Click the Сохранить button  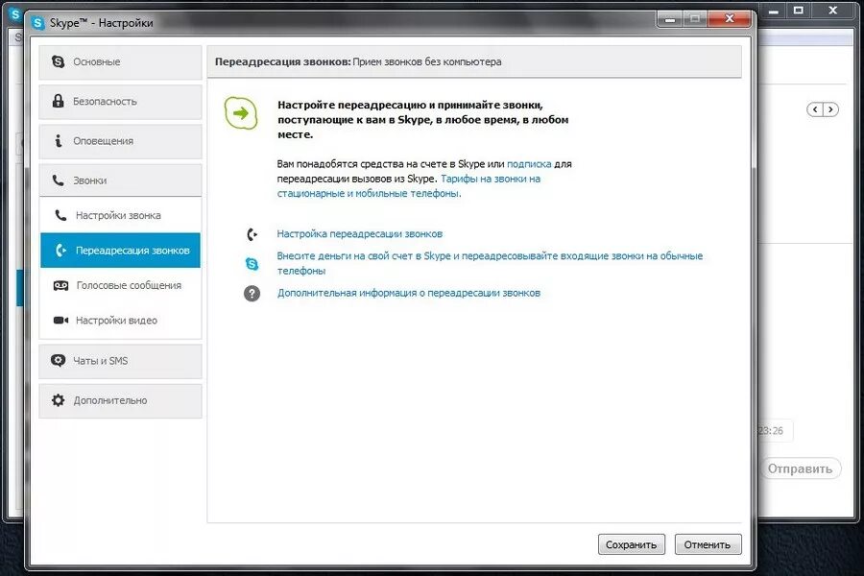(632, 544)
